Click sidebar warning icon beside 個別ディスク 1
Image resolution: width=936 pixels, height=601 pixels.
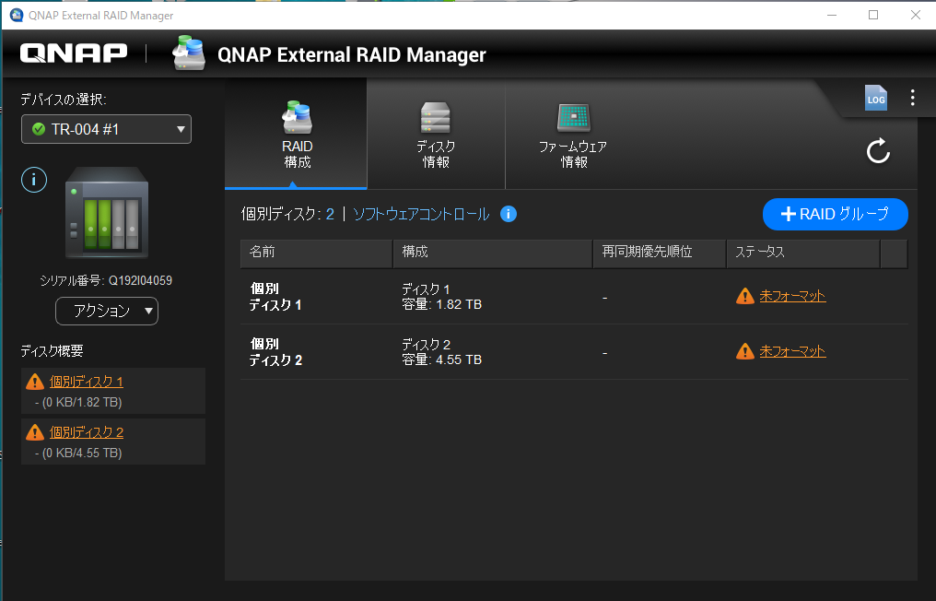click(x=35, y=382)
